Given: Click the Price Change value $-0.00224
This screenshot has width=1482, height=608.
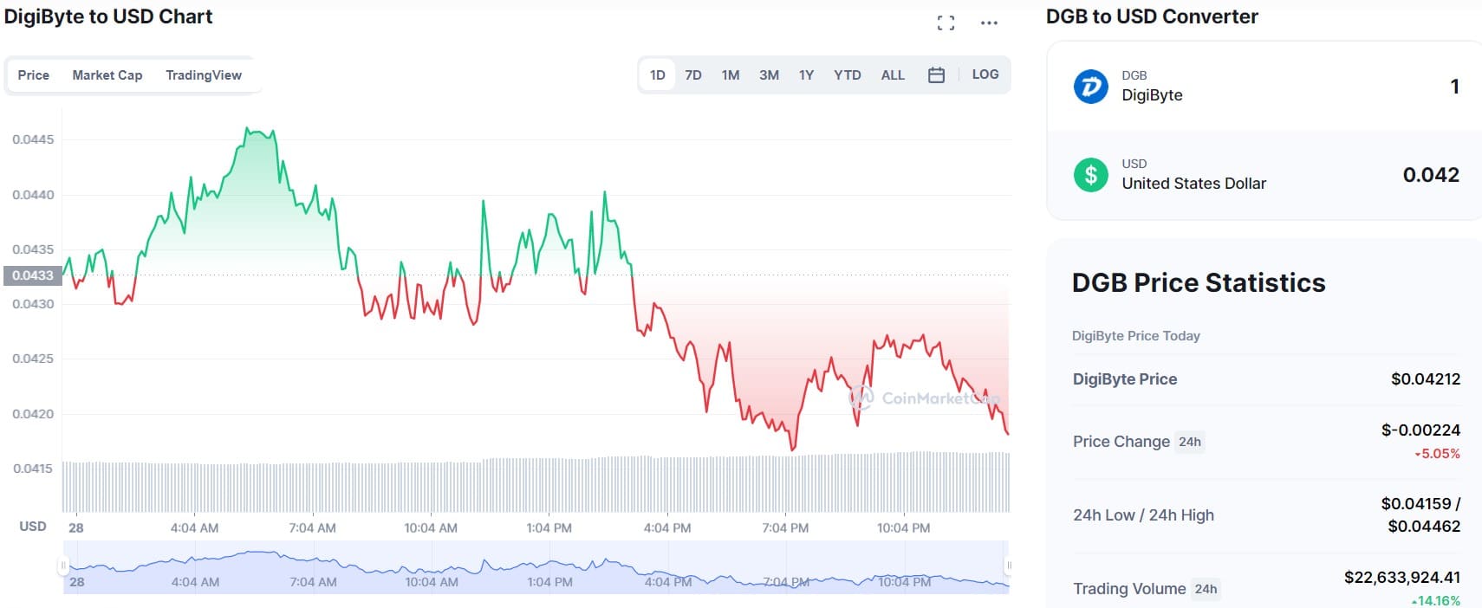Looking at the screenshot, I should click(x=1420, y=430).
